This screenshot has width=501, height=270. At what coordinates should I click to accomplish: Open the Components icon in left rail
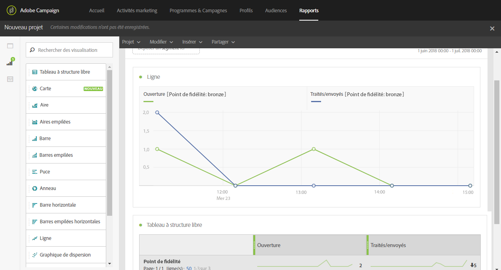click(10, 79)
